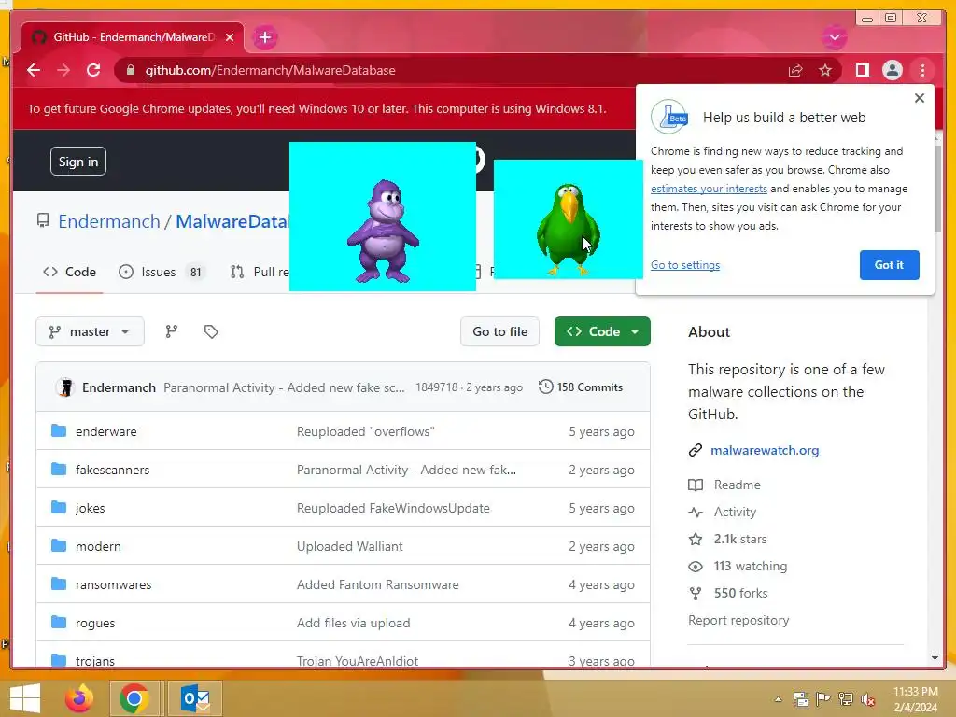The image size is (956, 717).
Task: Click Chrome's forward arrow
Action: (x=63, y=70)
